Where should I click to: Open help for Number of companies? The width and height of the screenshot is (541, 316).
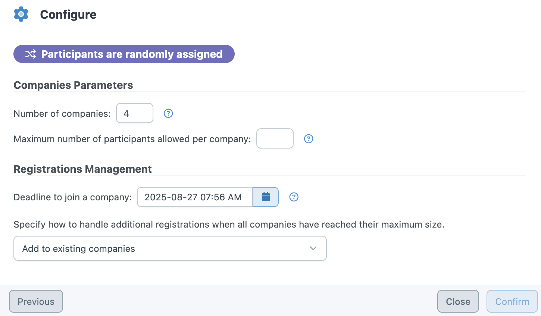pyautogui.click(x=168, y=113)
